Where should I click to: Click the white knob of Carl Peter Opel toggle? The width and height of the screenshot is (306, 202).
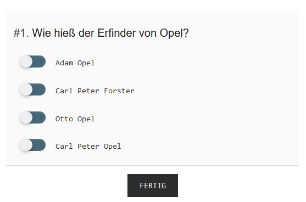(x=26, y=145)
